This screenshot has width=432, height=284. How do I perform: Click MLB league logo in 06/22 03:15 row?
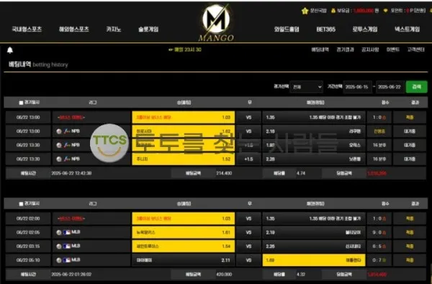[67, 247]
